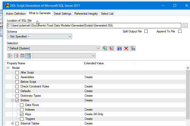Open the Selection Default [System] dropdown
Viewport: 190px width, 126px height.
tap(54, 48)
